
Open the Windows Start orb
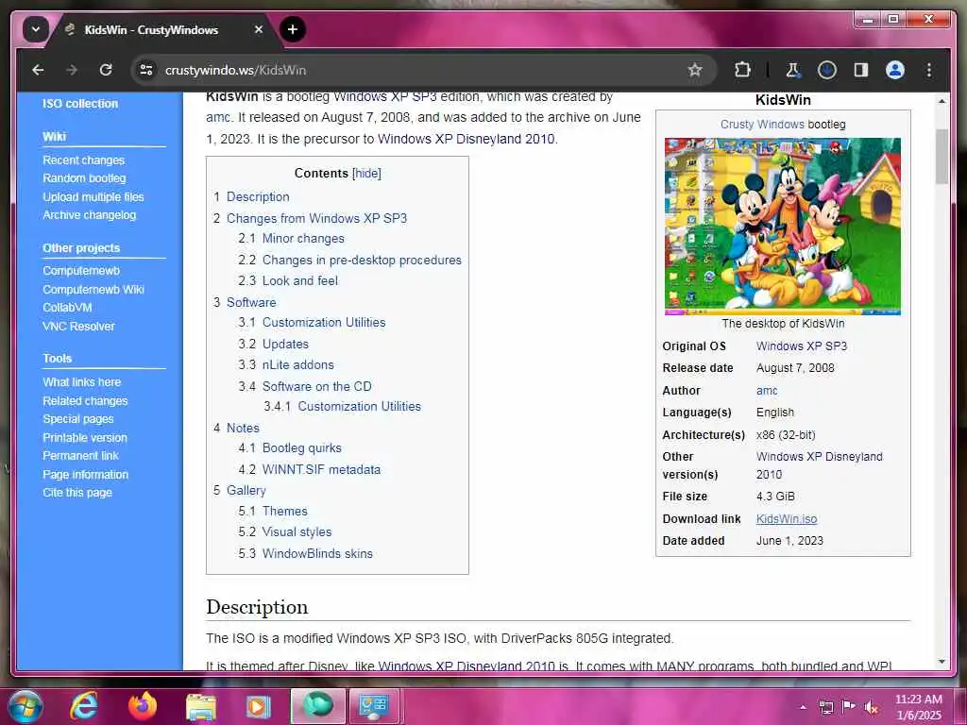25,706
